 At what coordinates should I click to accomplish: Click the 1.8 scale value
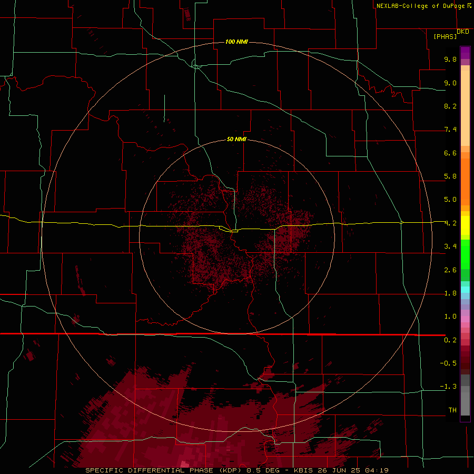[x=450, y=293]
